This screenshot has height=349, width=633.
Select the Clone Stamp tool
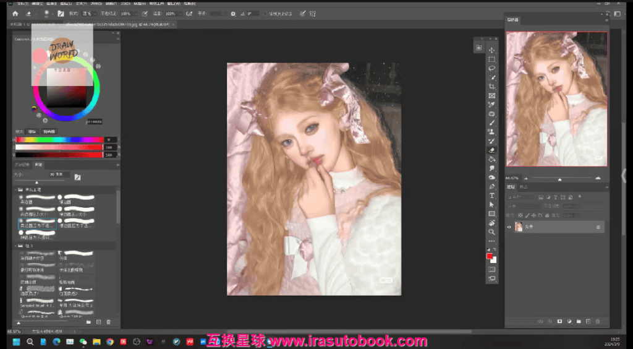coord(491,132)
